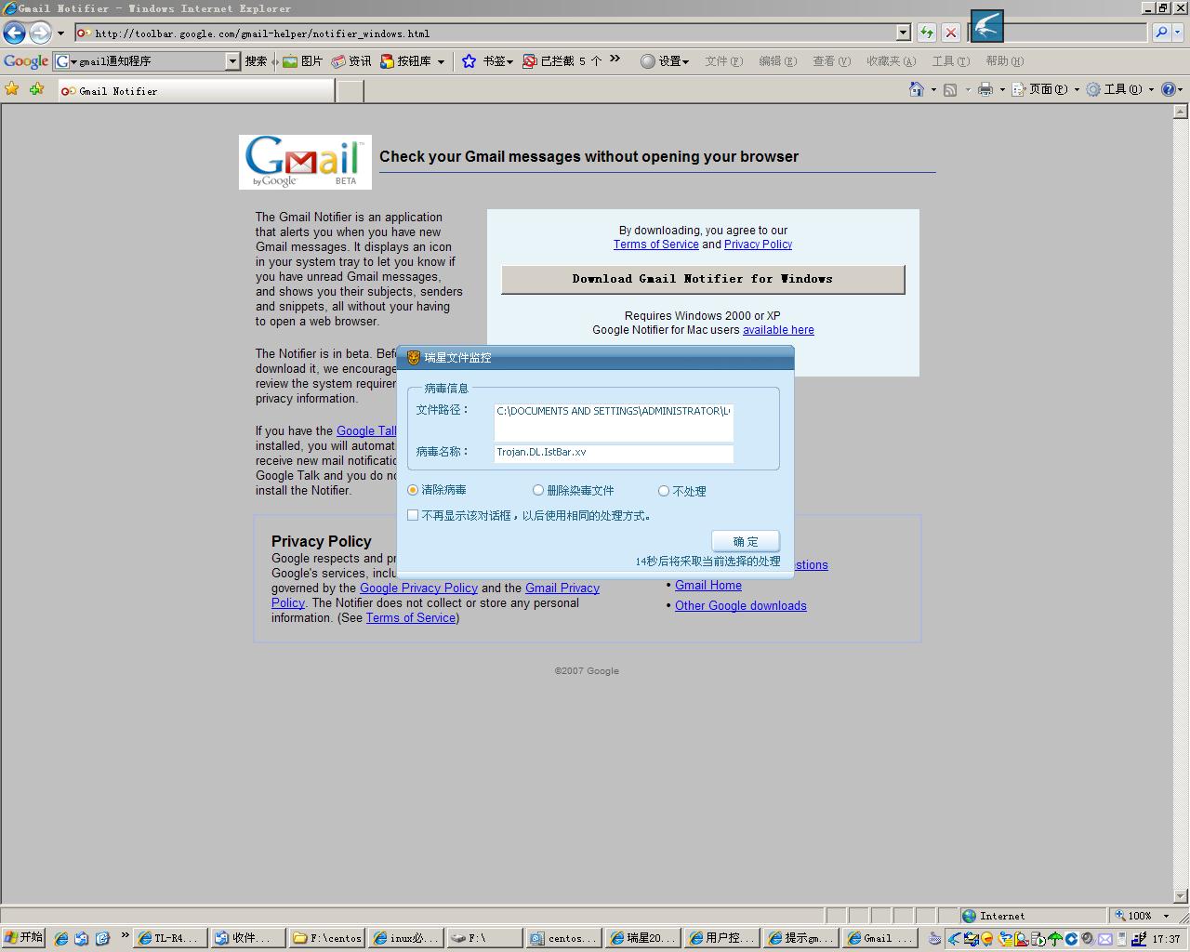Screen dimensions: 1190x952
Task: Go back with the browser Back arrow
Action: (x=14, y=33)
